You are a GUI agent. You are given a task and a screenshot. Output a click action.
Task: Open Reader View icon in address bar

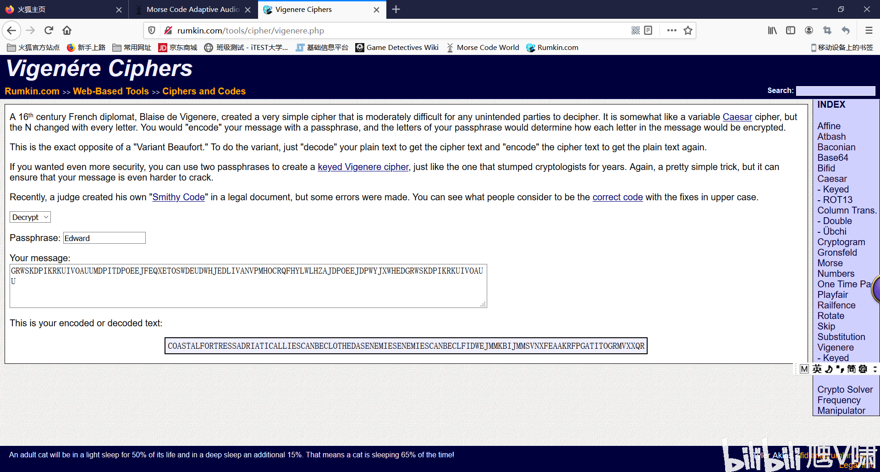[x=648, y=30]
